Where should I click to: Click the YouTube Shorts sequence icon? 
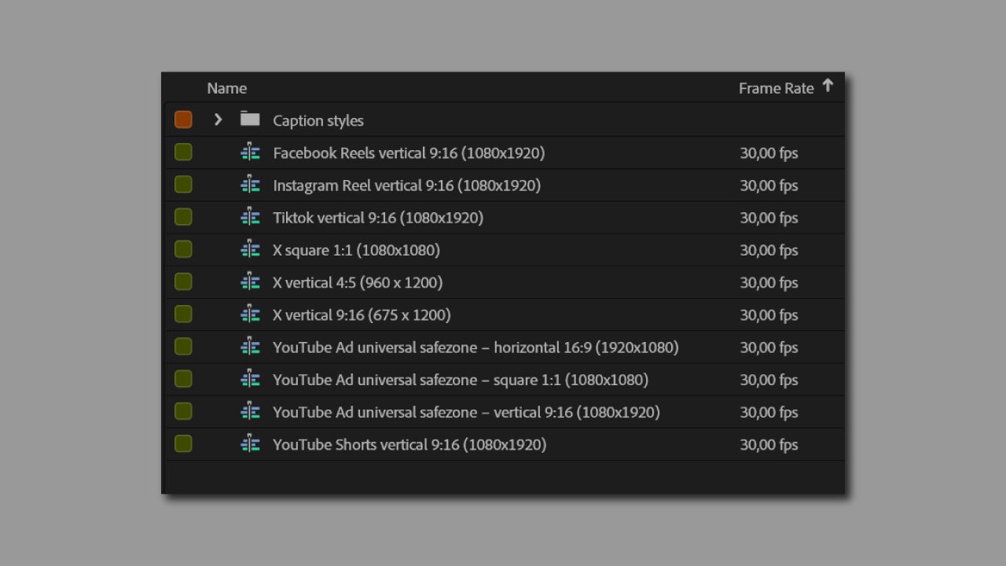point(250,443)
